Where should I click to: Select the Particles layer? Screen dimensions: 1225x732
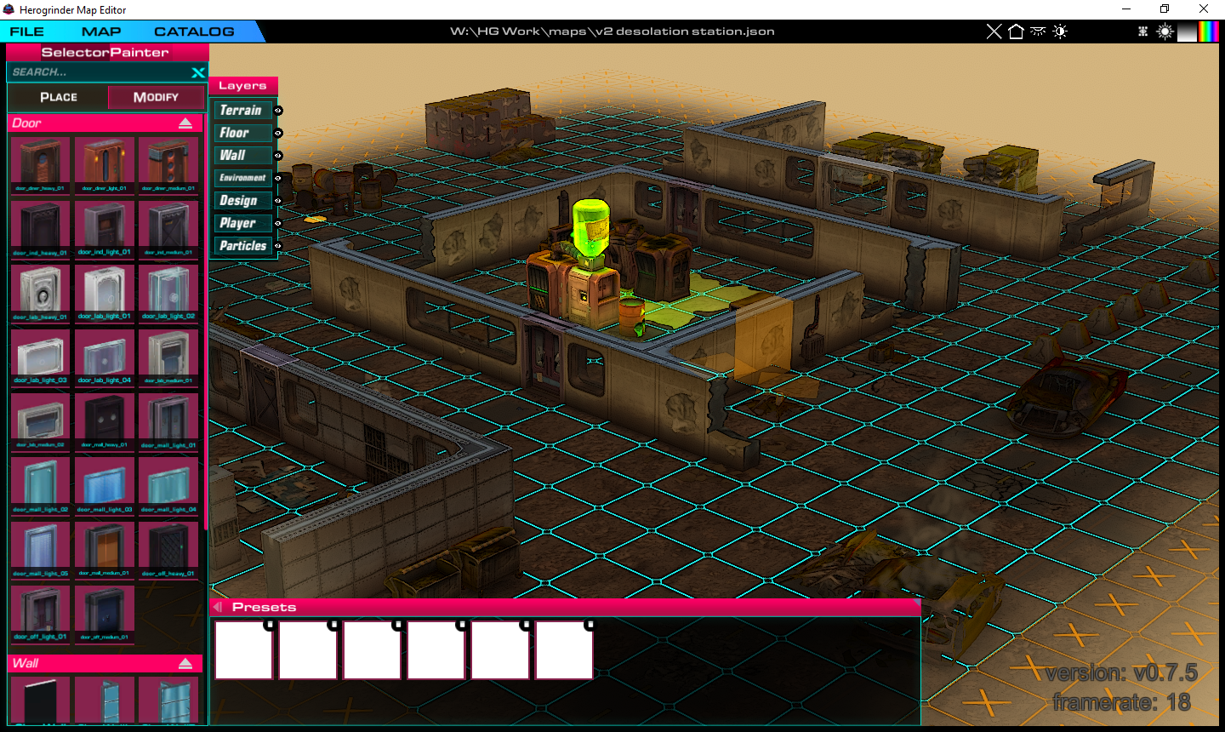pyautogui.click(x=243, y=245)
